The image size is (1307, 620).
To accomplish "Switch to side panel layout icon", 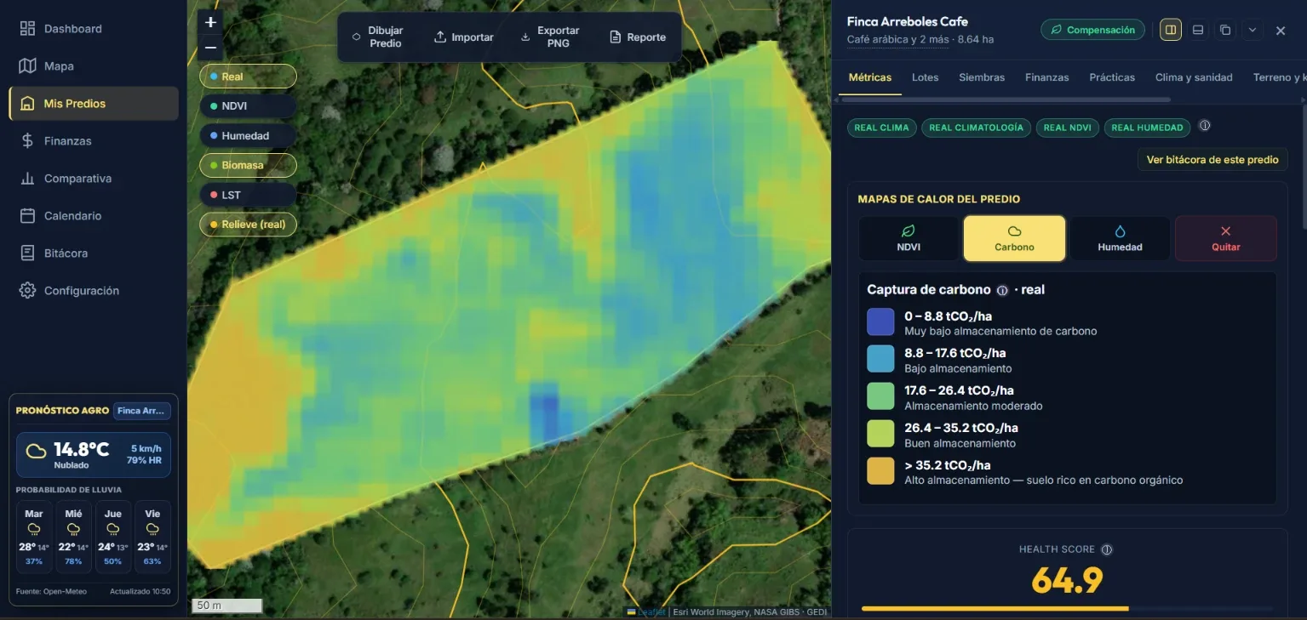I will (1171, 30).
